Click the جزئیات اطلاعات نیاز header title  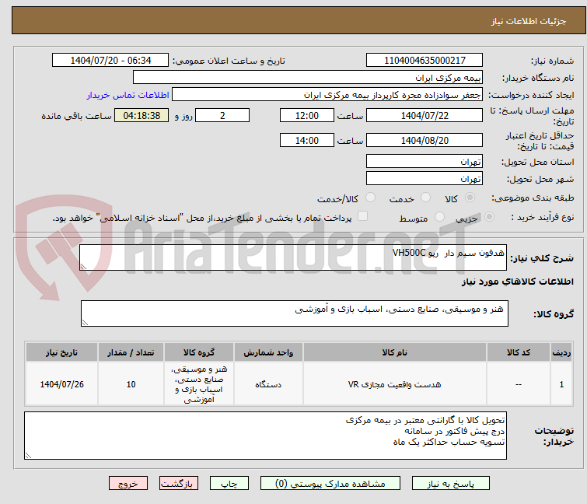tap(528, 21)
